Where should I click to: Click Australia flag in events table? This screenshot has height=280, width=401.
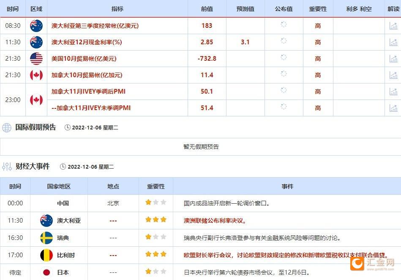[x=46, y=221]
